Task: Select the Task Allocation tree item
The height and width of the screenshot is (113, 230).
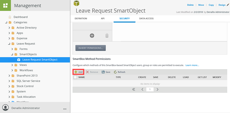Action: [x=26, y=97]
